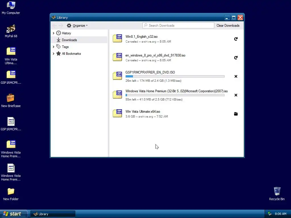Select the Windows Vista Home Premi... ISO desktop icon
The image size is (291, 218).
pos(11,149)
